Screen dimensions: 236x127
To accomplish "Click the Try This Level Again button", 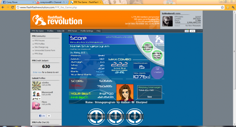I will tap(157, 56).
